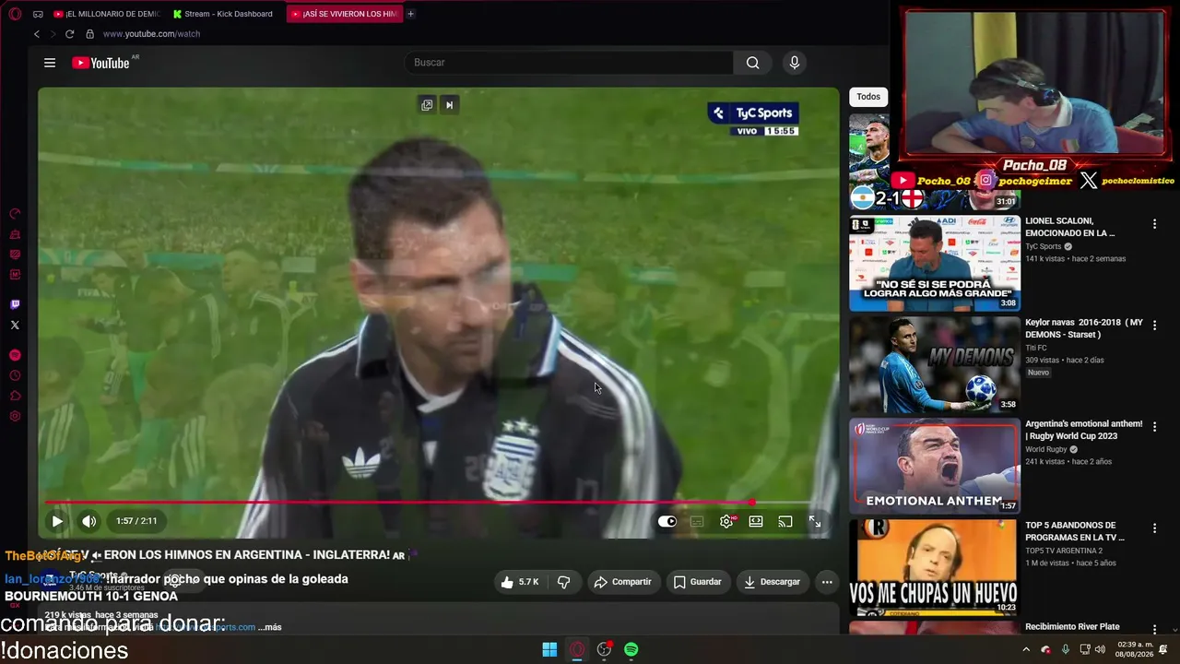Open the history clock icon in sidebar
Screen dimensions: 1180x664
(x=15, y=375)
